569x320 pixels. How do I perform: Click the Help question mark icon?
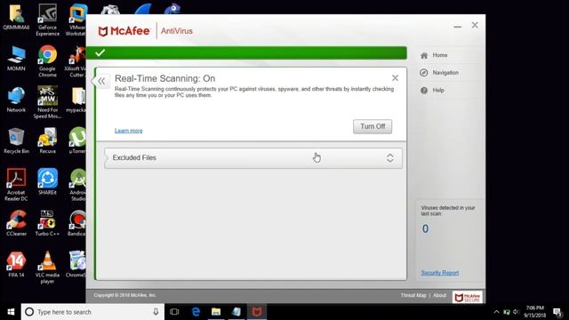click(x=424, y=91)
